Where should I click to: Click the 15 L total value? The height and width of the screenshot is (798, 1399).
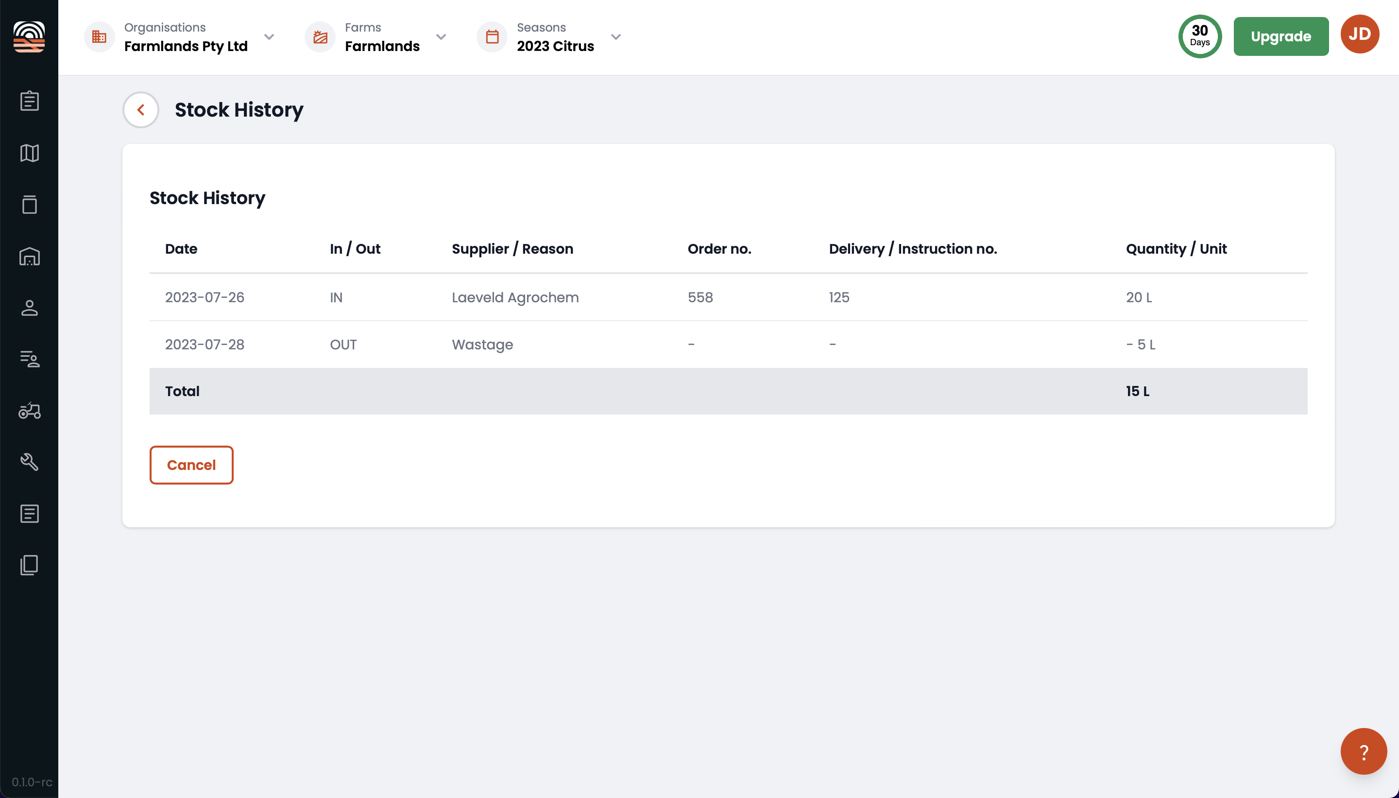pyautogui.click(x=1137, y=391)
